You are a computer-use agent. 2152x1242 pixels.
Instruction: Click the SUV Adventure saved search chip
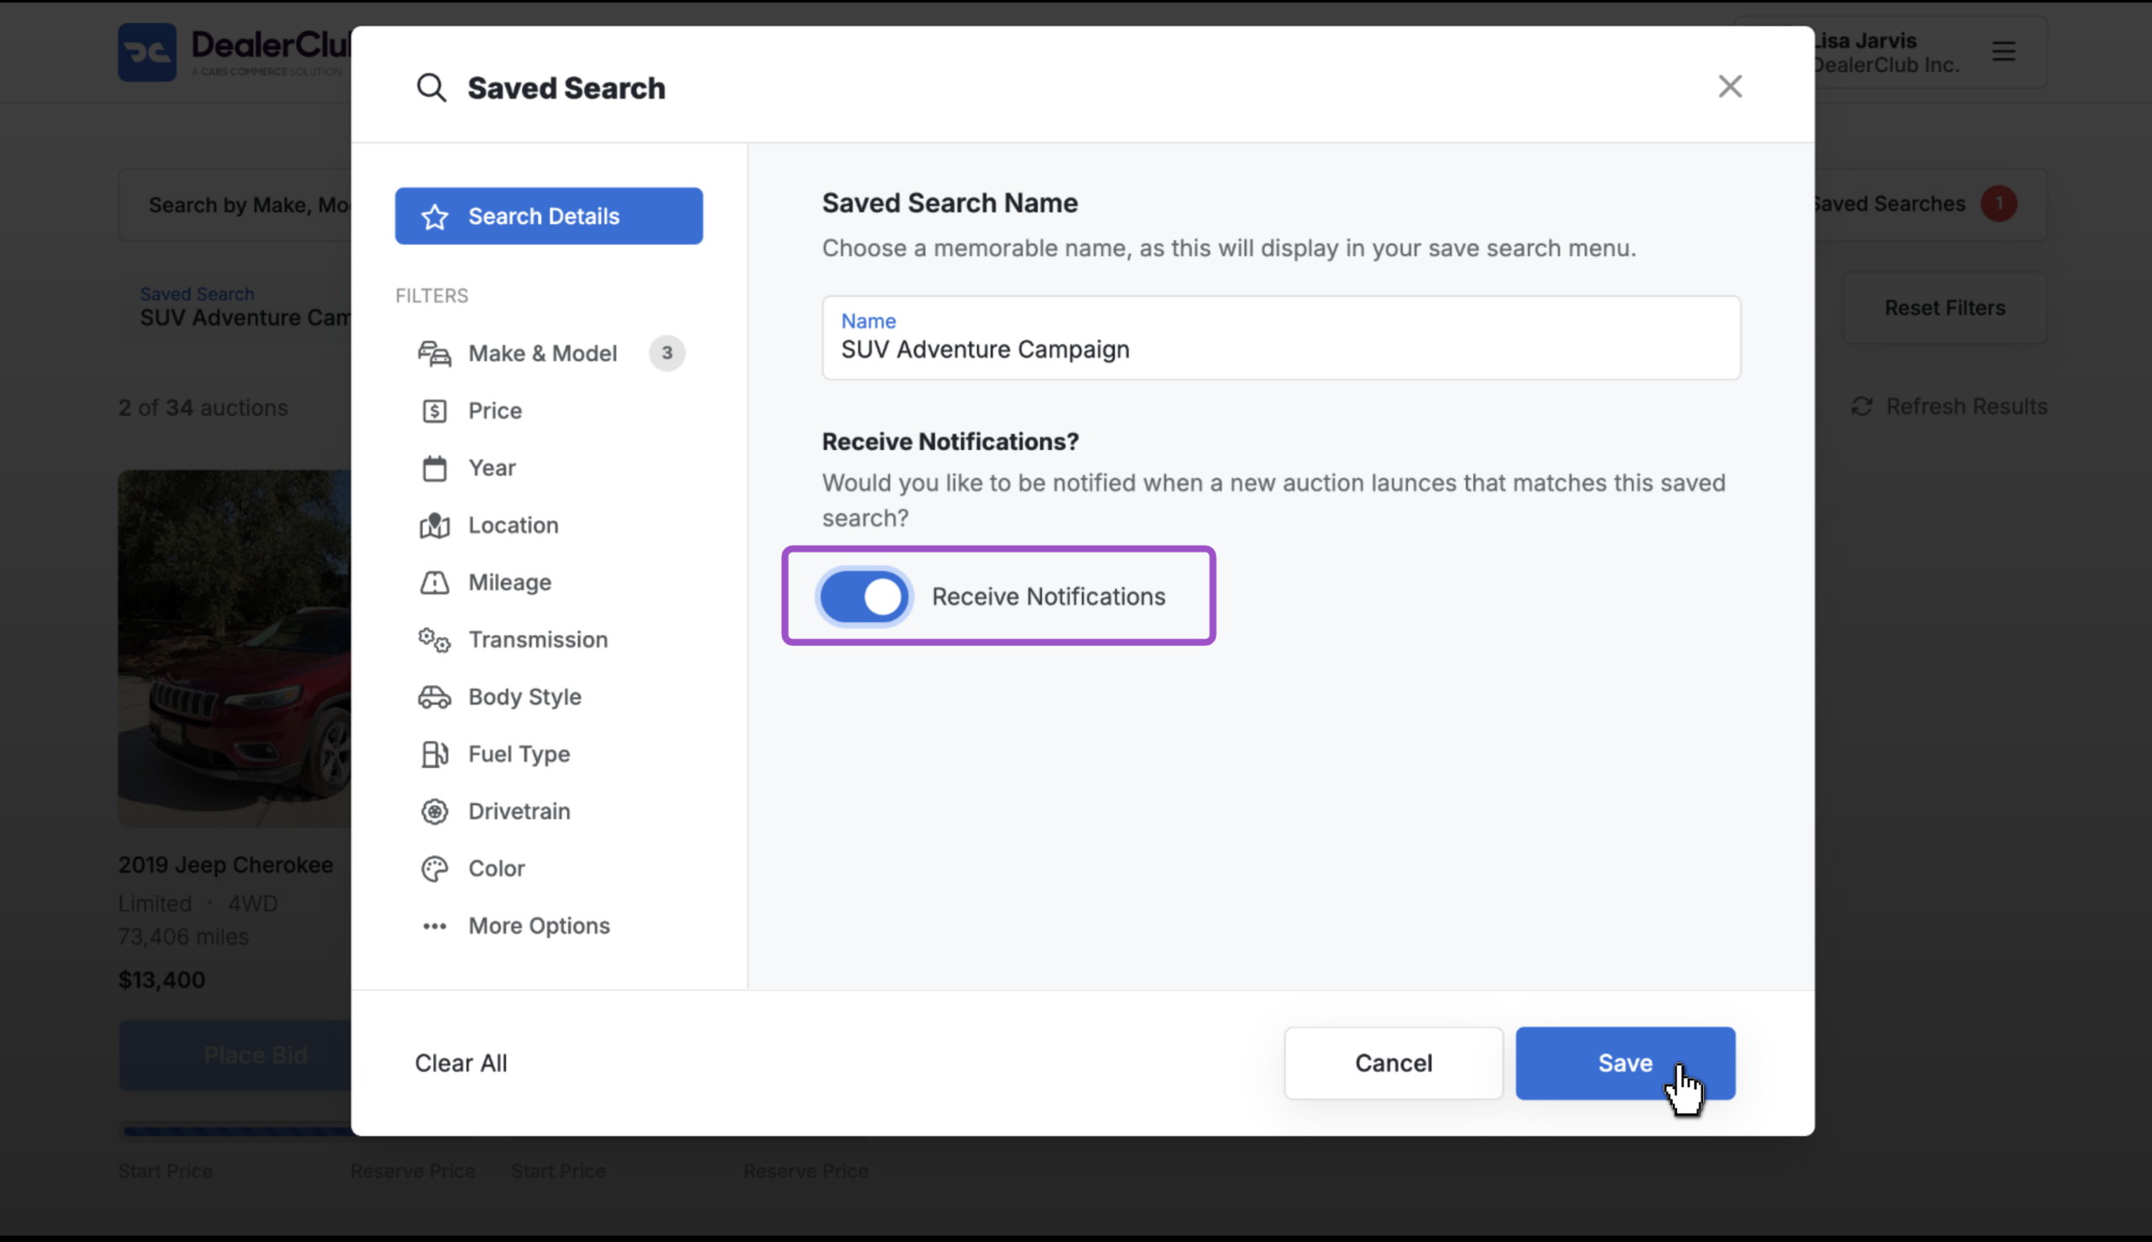point(235,307)
